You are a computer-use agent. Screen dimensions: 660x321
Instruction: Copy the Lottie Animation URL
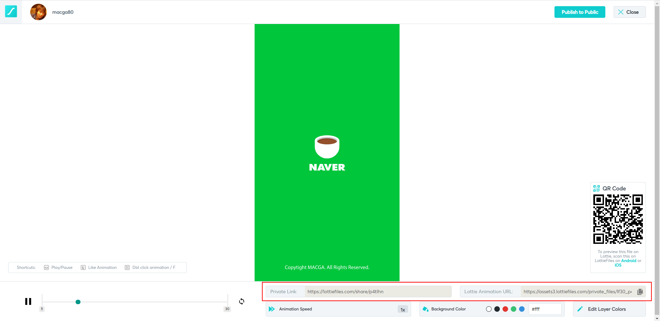tap(640, 292)
